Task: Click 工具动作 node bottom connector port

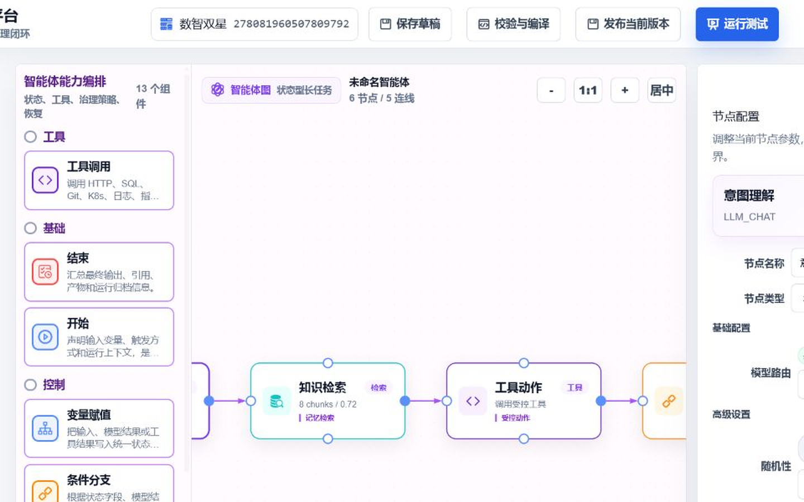Action: [x=524, y=439]
